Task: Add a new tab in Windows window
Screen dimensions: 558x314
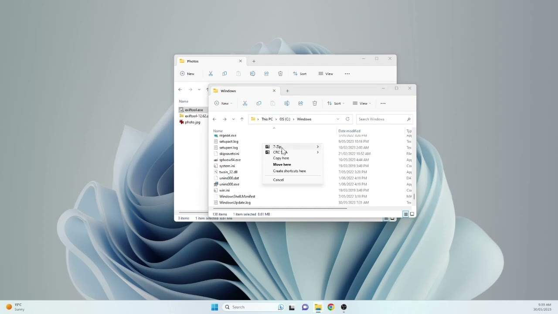Action: (287, 91)
